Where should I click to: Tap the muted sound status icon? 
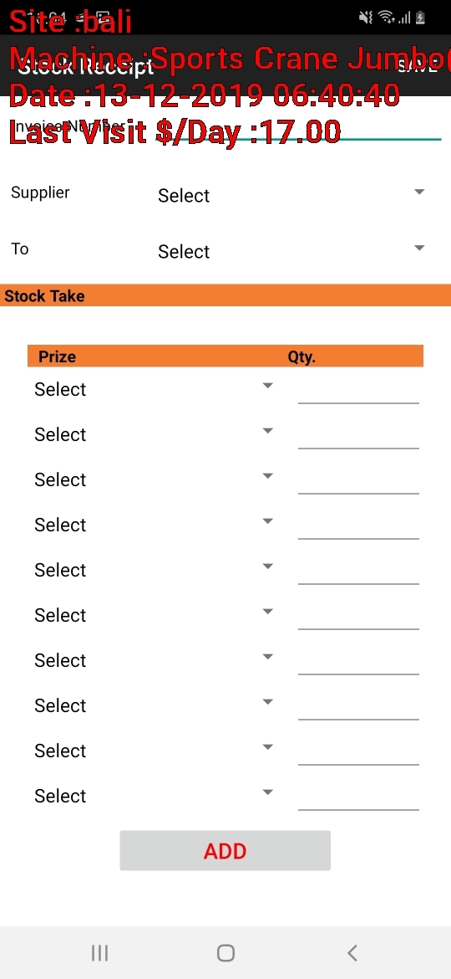coord(366,18)
